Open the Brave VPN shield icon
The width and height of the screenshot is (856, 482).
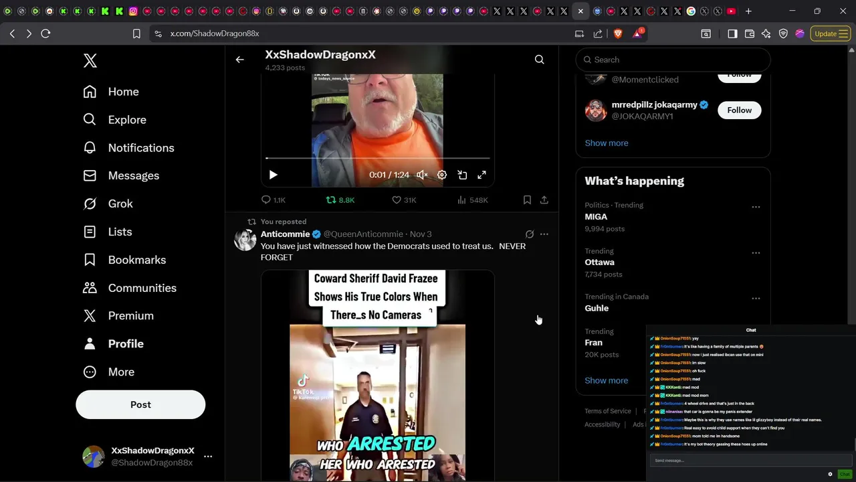pos(783,33)
